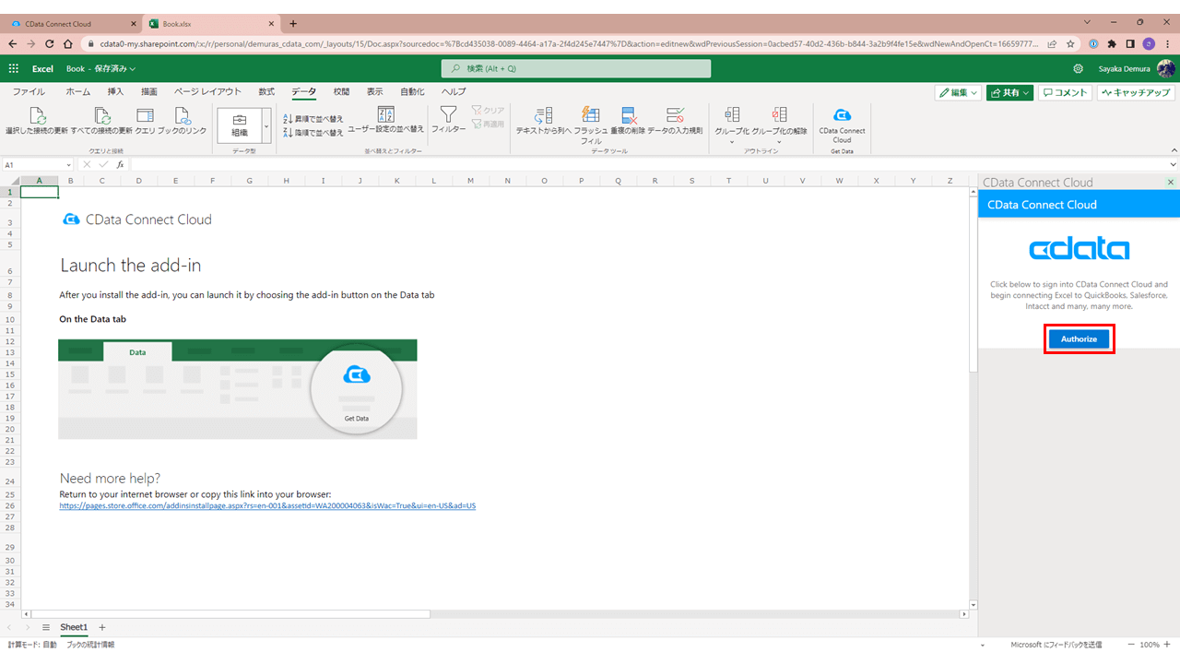The width and height of the screenshot is (1180, 664).
Task: Open Text to Columns (テキストから列へ)
Action: click(543, 121)
